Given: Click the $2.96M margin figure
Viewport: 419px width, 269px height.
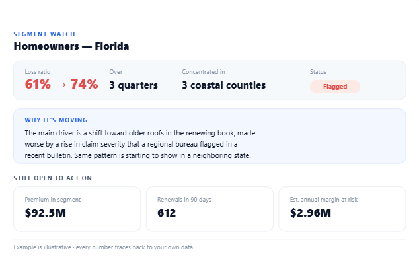Looking at the screenshot, I should (x=311, y=213).
